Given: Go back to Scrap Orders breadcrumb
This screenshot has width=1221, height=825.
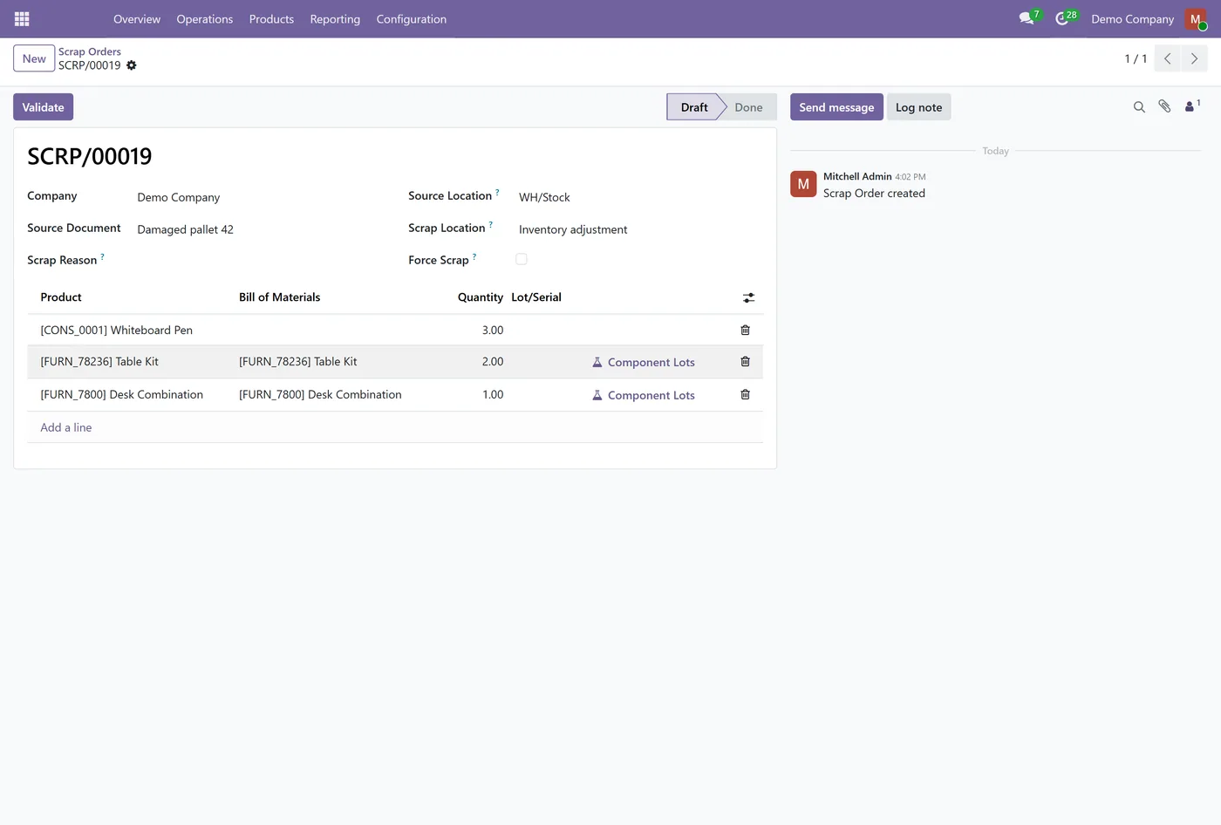Looking at the screenshot, I should [90, 51].
